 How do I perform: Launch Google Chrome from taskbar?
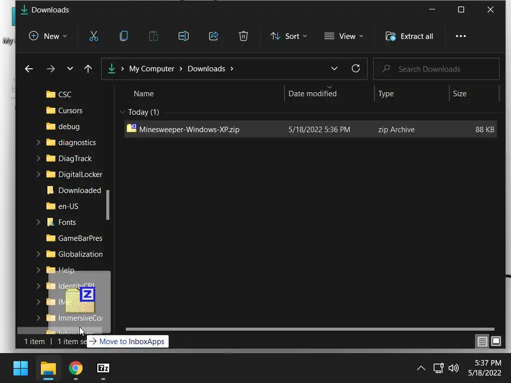point(76,369)
